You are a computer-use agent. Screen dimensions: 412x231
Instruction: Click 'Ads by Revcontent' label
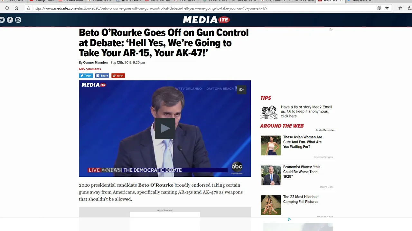[325, 130]
